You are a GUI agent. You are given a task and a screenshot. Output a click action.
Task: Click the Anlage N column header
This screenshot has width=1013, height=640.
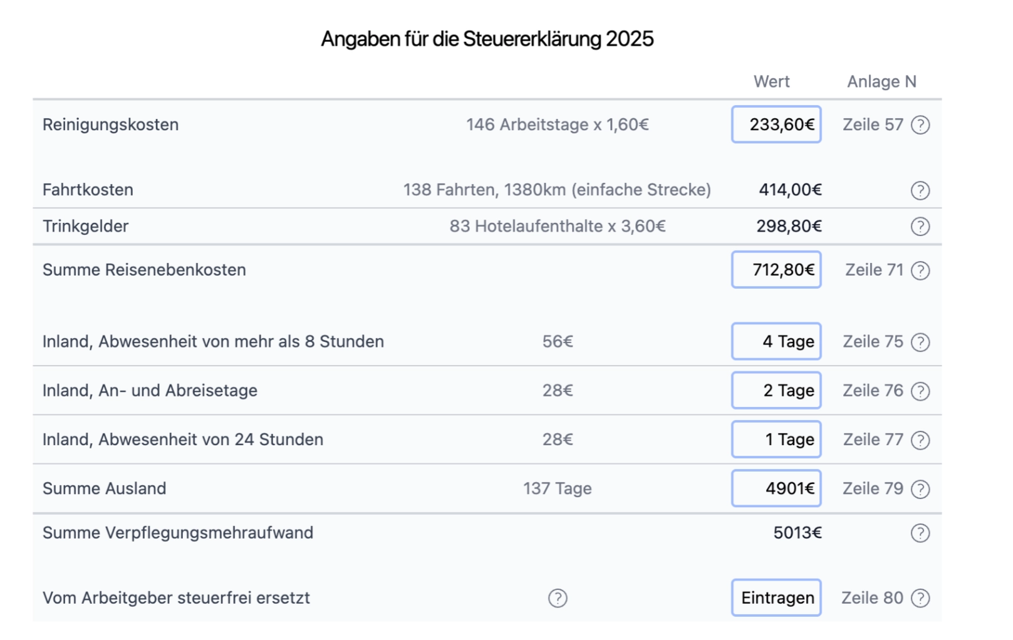coord(881,81)
